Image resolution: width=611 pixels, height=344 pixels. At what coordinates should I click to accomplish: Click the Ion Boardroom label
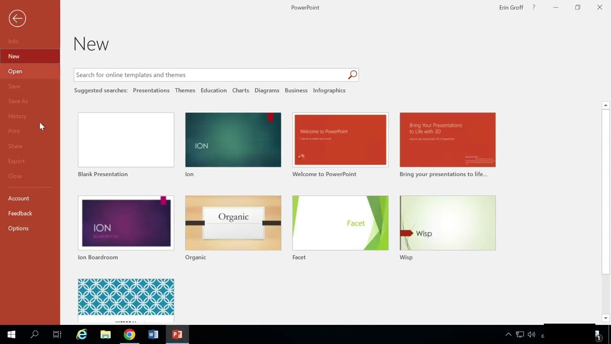[x=98, y=258]
